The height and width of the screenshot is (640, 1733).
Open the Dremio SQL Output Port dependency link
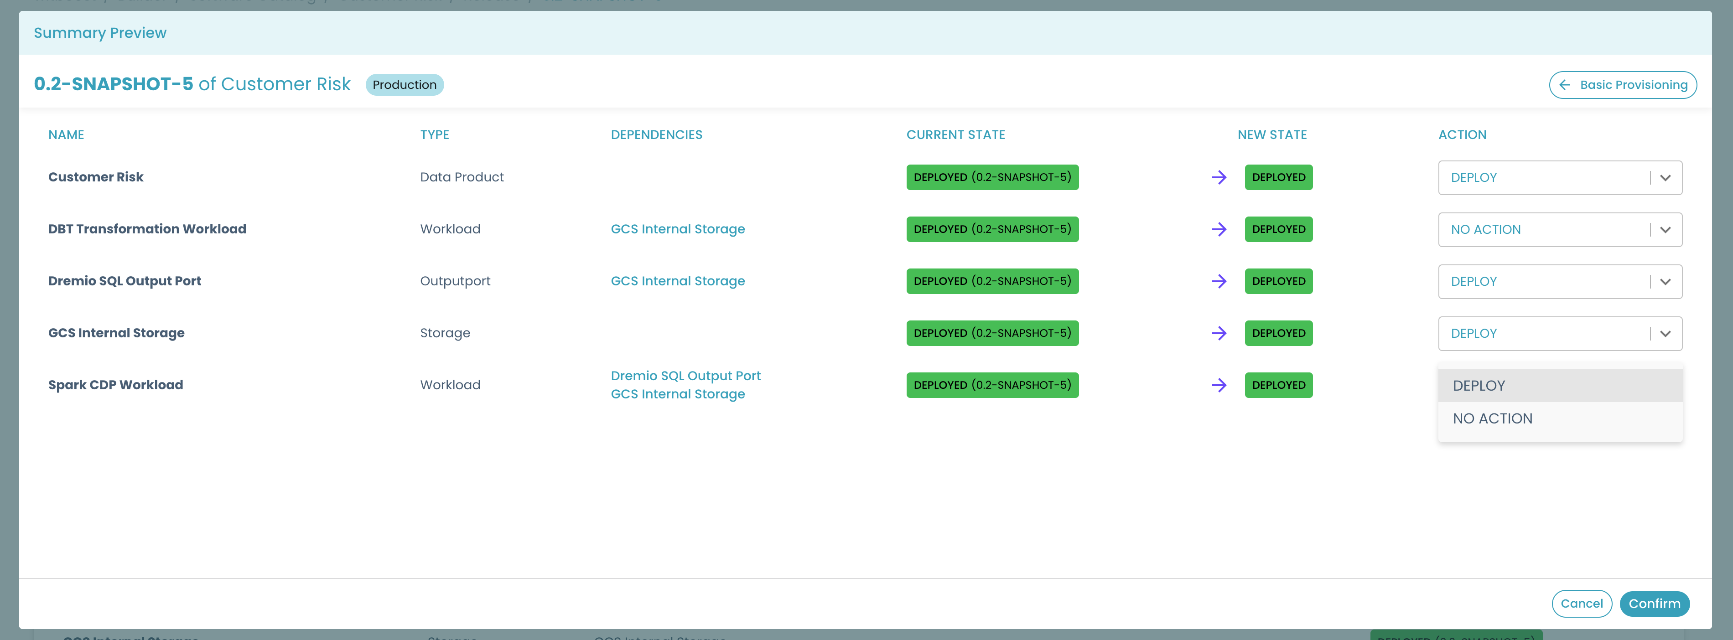tap(685, 375)
